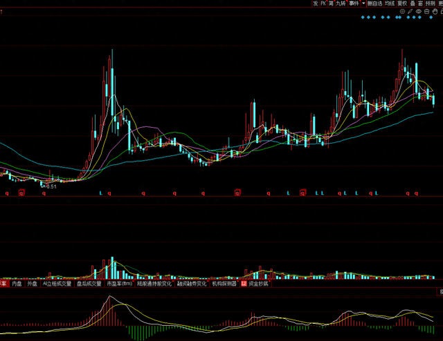Switch to the 市盈率(ttm) tab

tap(118, 283)
